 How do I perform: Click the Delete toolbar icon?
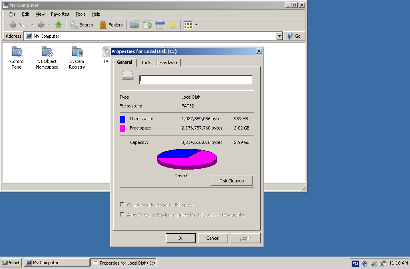pyautogui.click(x=160, y=25)
